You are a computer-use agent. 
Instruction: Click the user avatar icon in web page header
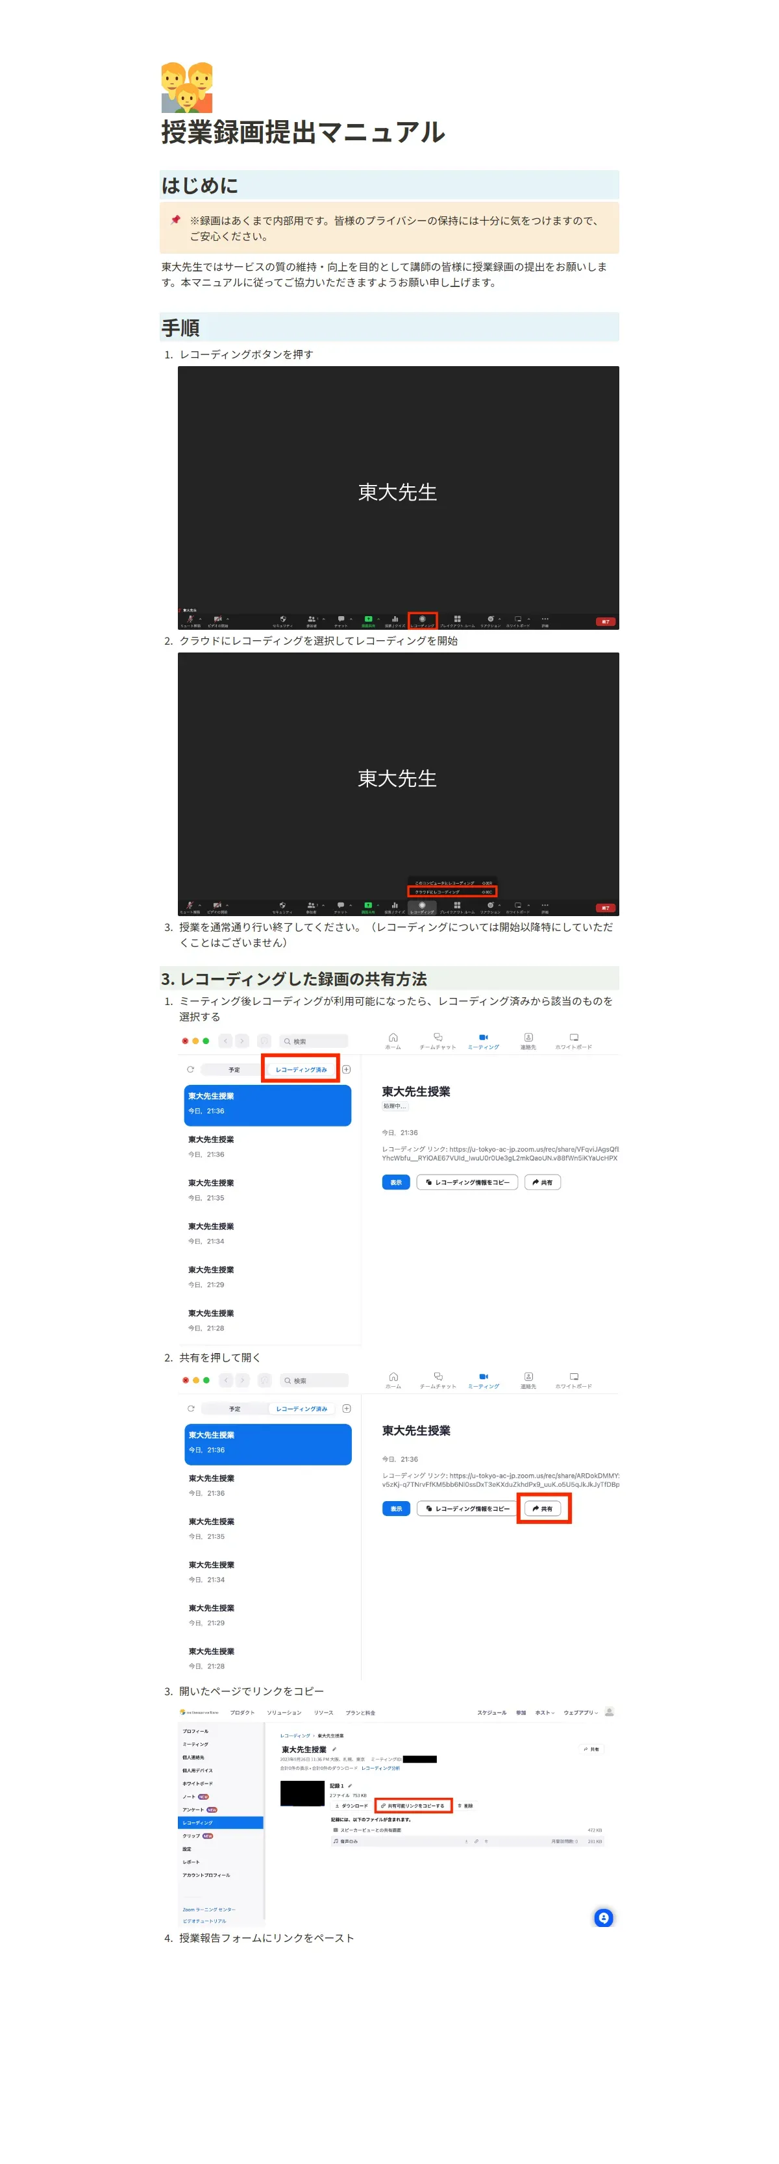[x=610, y=1712]
